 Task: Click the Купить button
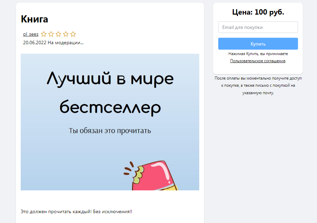pyautogui.click(x=258, y=44)
